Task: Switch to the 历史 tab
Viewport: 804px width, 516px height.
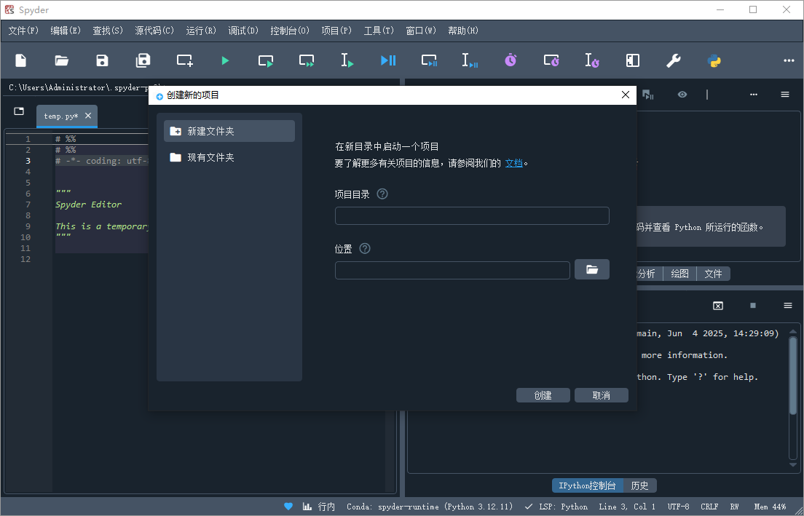Action: coord(640,485)
